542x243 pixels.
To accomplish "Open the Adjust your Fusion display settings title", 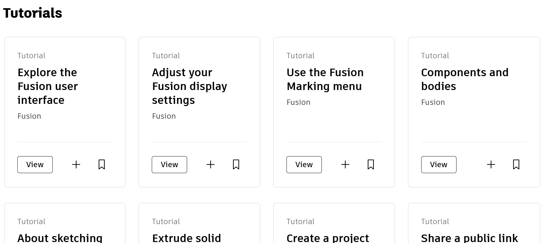I will [x=190, y=86].
